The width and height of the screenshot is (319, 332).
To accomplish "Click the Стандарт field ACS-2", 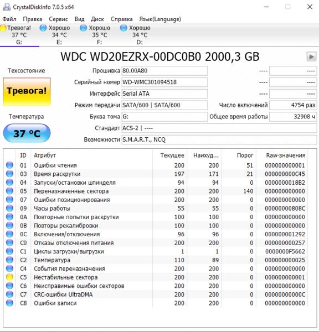I will pyautogui.click(x=219, y=128).
